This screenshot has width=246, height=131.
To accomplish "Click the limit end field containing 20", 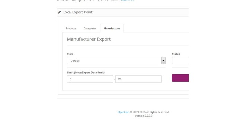I will (x=138, y=79).
